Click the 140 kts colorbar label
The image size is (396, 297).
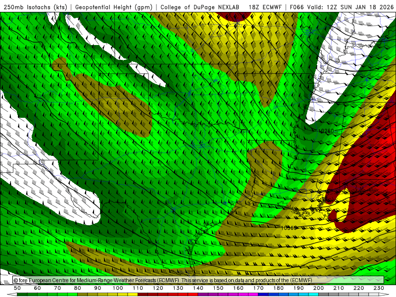point(198,288)
